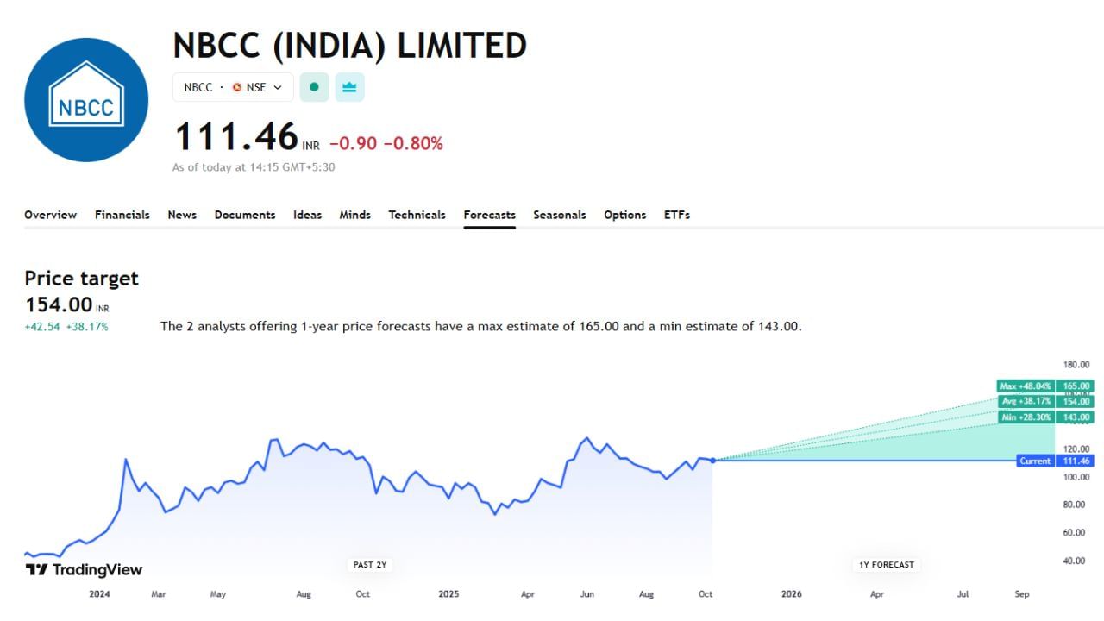Expand the NBCC symbol dropdown
The width and height of the screenshot is (1104, 621).
tap(278, 87)
